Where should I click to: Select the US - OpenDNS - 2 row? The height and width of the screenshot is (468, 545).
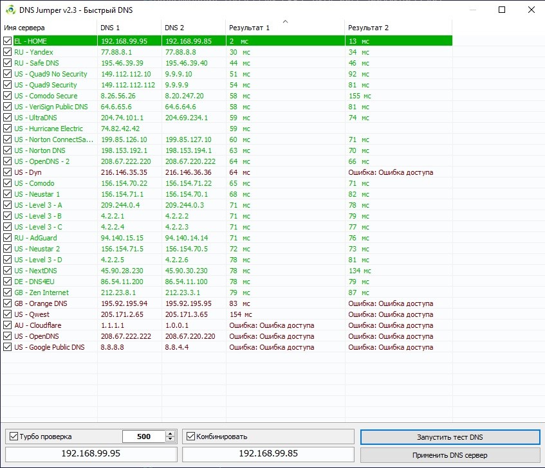(226, 161)
